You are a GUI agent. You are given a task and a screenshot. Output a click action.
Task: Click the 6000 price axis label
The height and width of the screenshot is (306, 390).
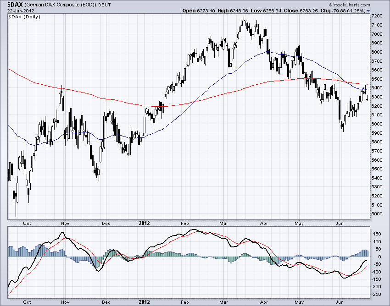[377, 124]
